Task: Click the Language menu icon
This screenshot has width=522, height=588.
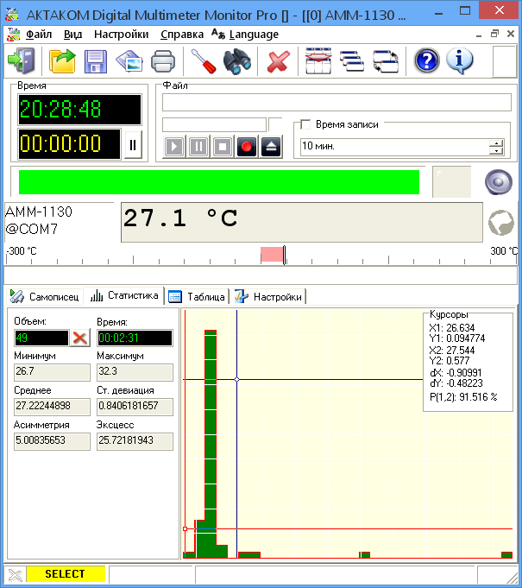Action: (x=218, y=35)
